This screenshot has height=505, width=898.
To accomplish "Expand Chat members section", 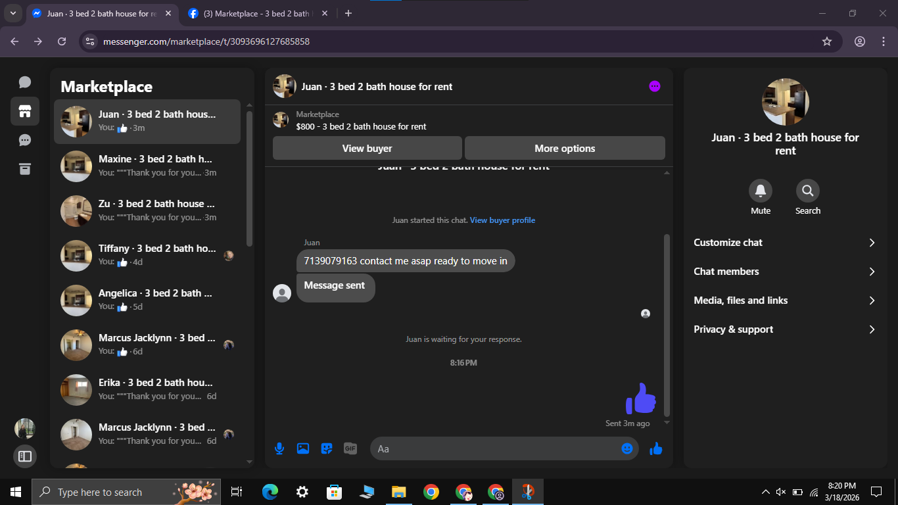I will 785,272.
